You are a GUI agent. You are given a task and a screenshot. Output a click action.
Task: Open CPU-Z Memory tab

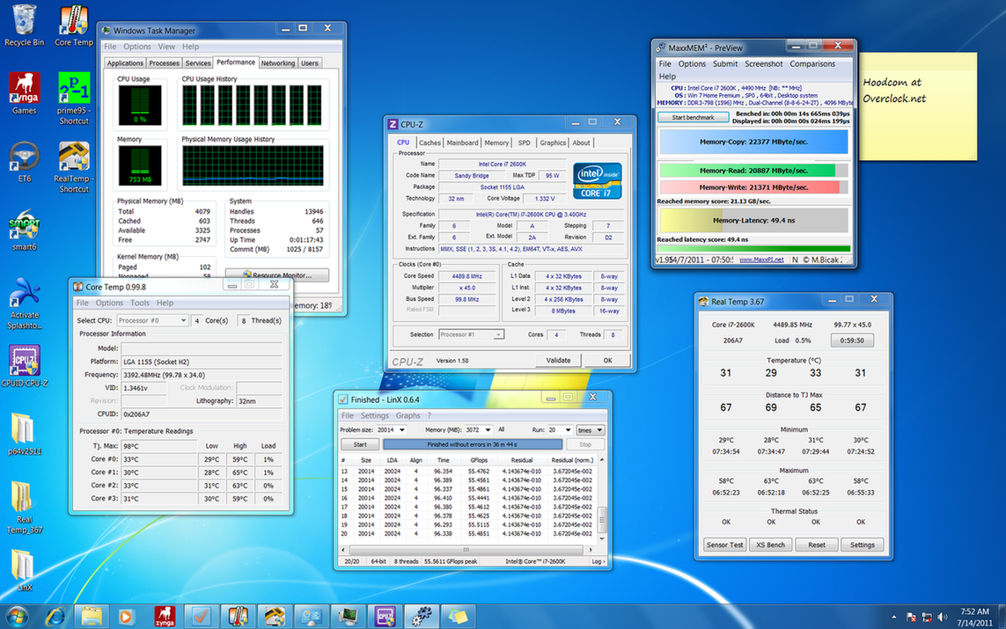pyautogui.click(x=496, y=143)
